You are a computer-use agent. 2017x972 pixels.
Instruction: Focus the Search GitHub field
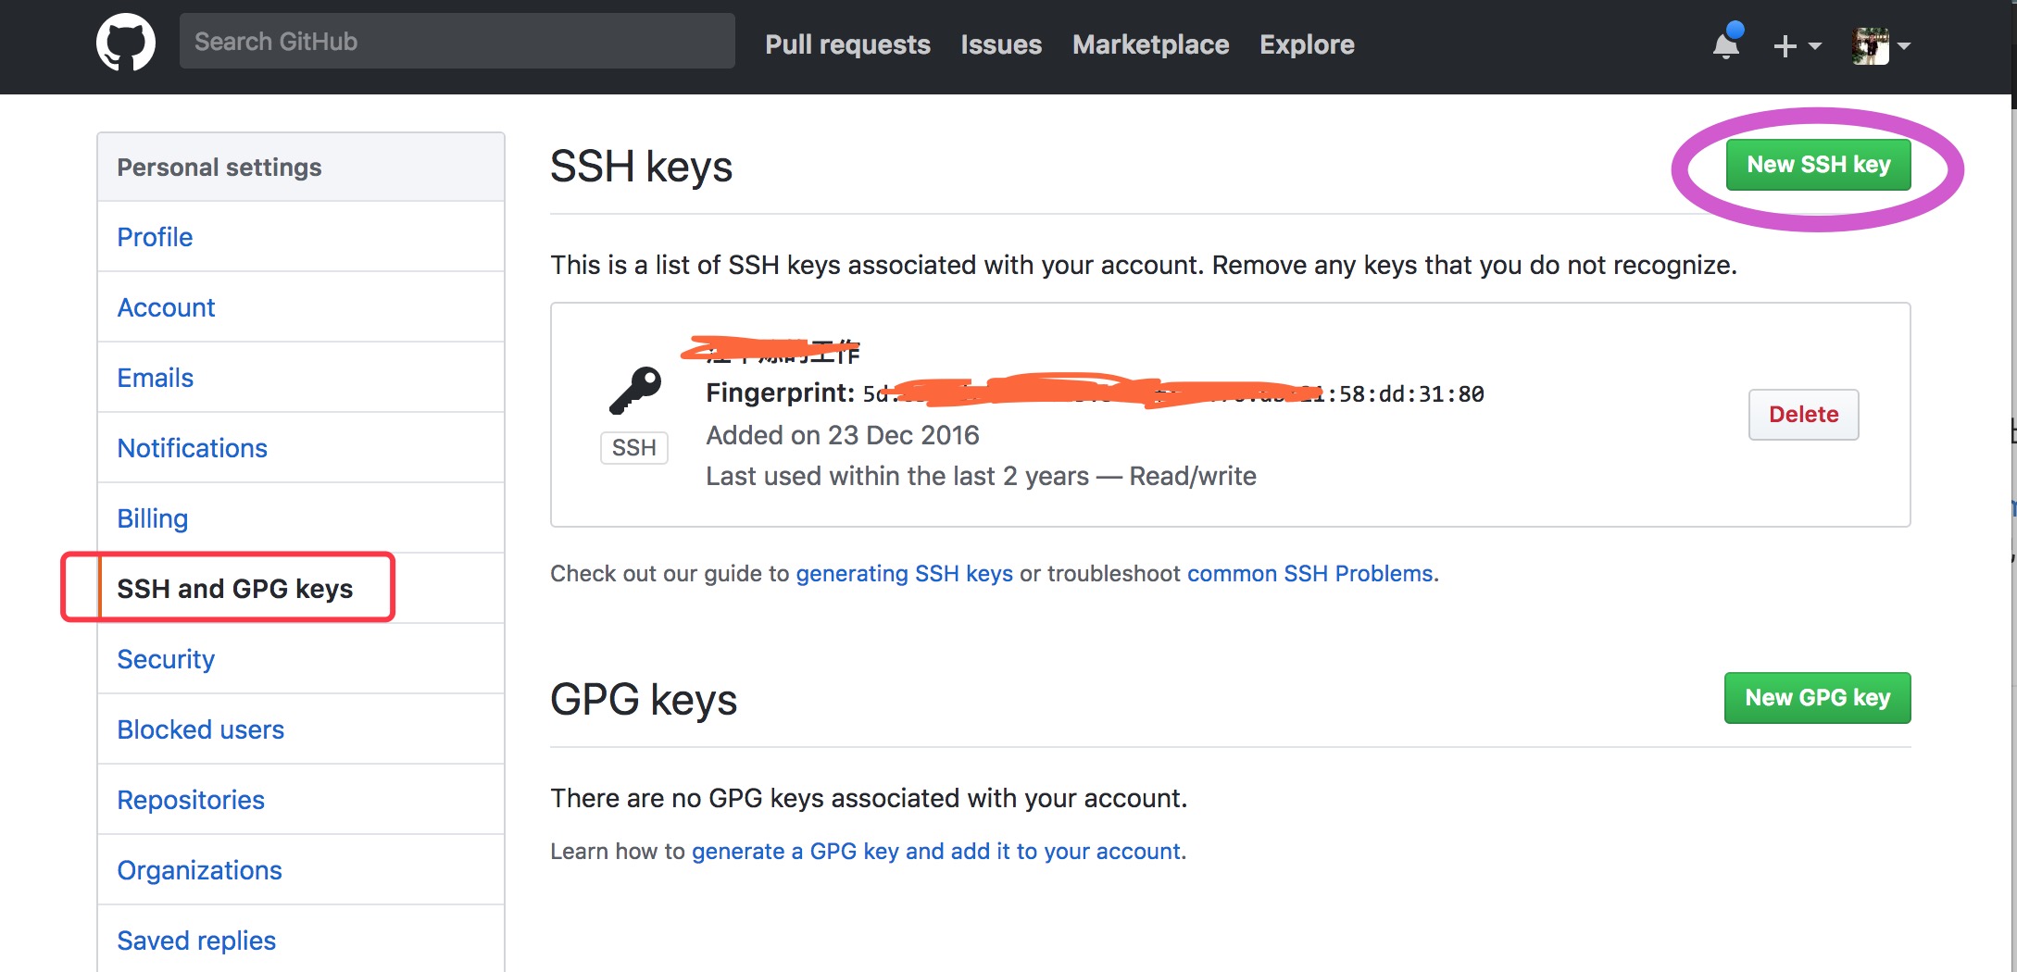(x=457, y=42)
